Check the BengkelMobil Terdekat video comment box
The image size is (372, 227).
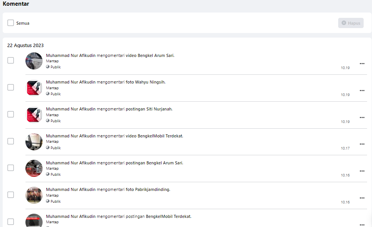(x=11, y=141)
